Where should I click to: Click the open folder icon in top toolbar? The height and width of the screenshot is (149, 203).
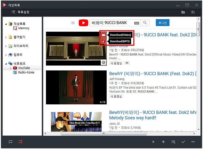(183, 12)
